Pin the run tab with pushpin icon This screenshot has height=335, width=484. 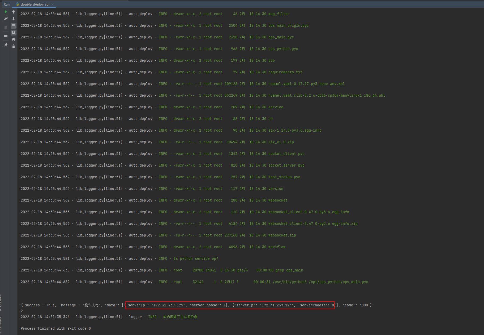coord(6,45)
